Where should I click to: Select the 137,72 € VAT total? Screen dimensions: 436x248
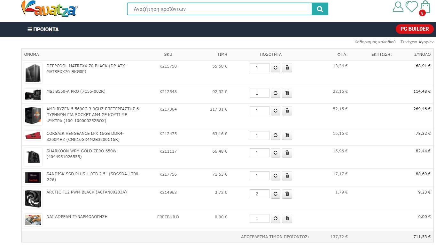click(339, 237)
